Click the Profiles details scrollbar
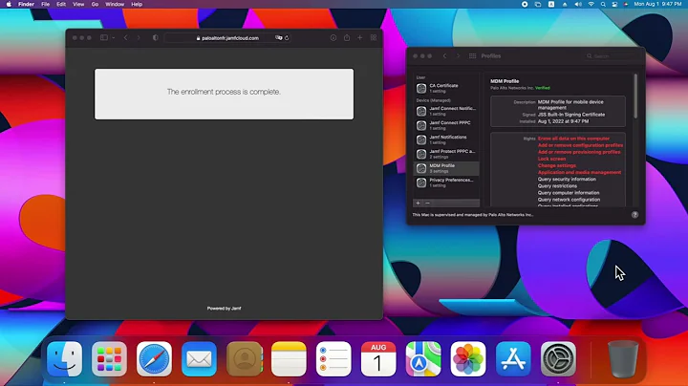 click(635, 96)
